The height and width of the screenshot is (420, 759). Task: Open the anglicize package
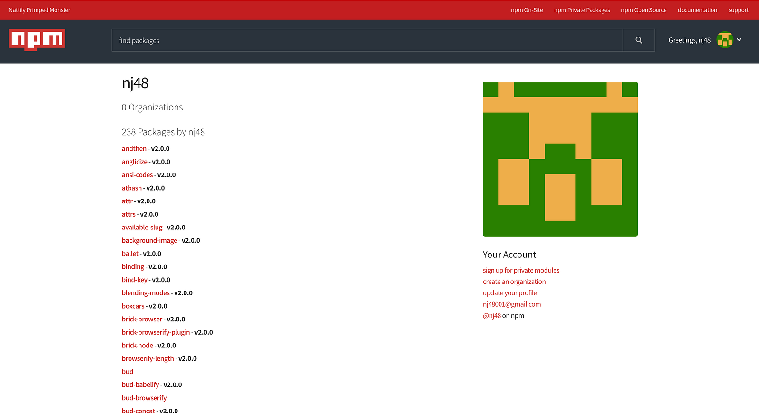pos(135,162)
